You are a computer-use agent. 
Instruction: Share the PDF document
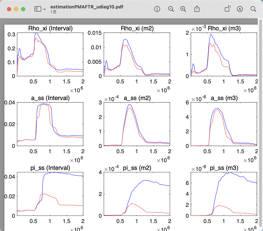coord(197,9)
